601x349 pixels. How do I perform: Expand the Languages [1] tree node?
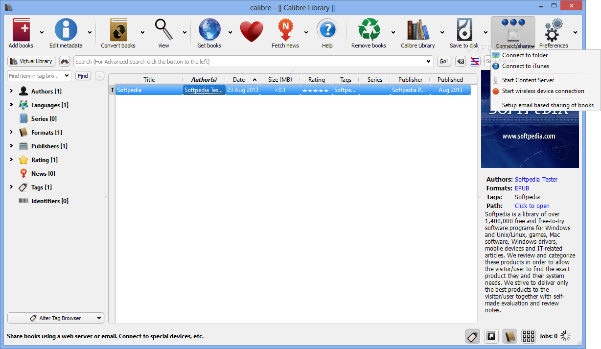pos(11,105)
